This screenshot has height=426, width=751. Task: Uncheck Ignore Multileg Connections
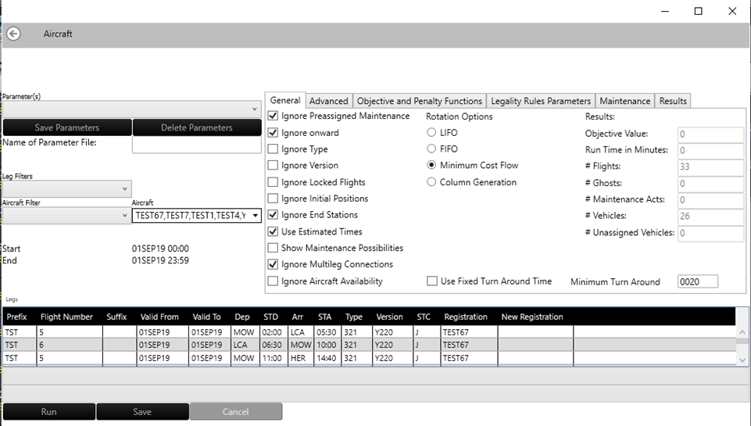(x=273, y=264)
